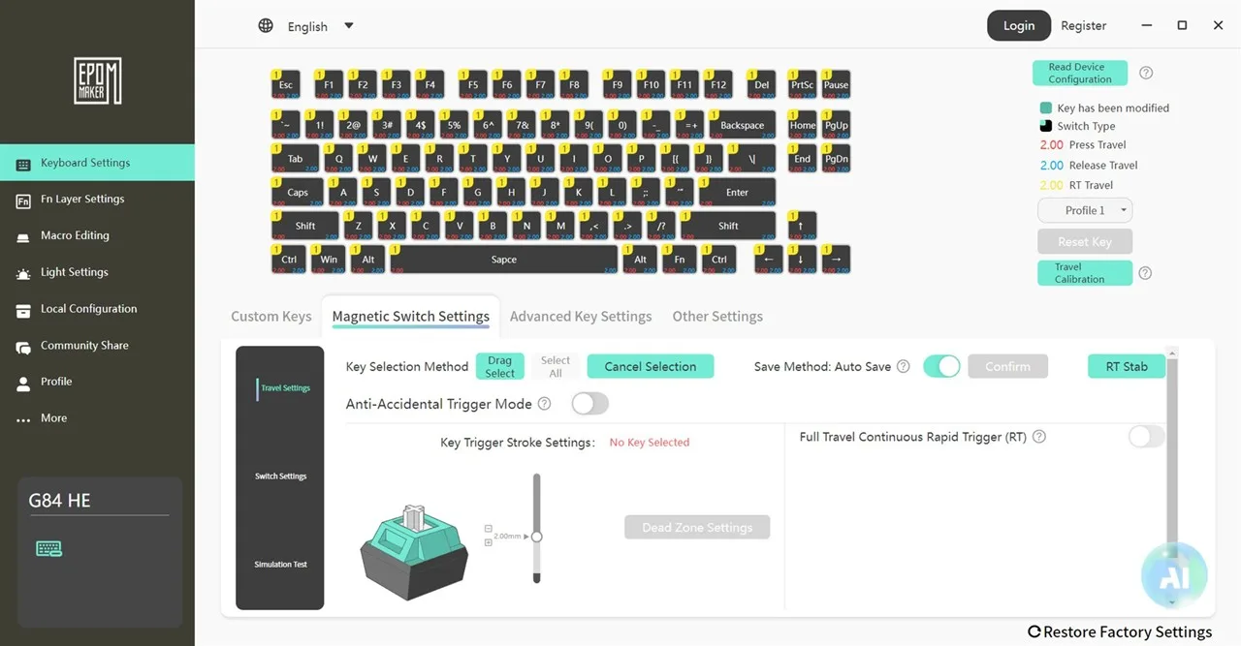Viewport: 1241px width, 646px height.
Task: Click the key travel slider handle
Action: point(536,536)
